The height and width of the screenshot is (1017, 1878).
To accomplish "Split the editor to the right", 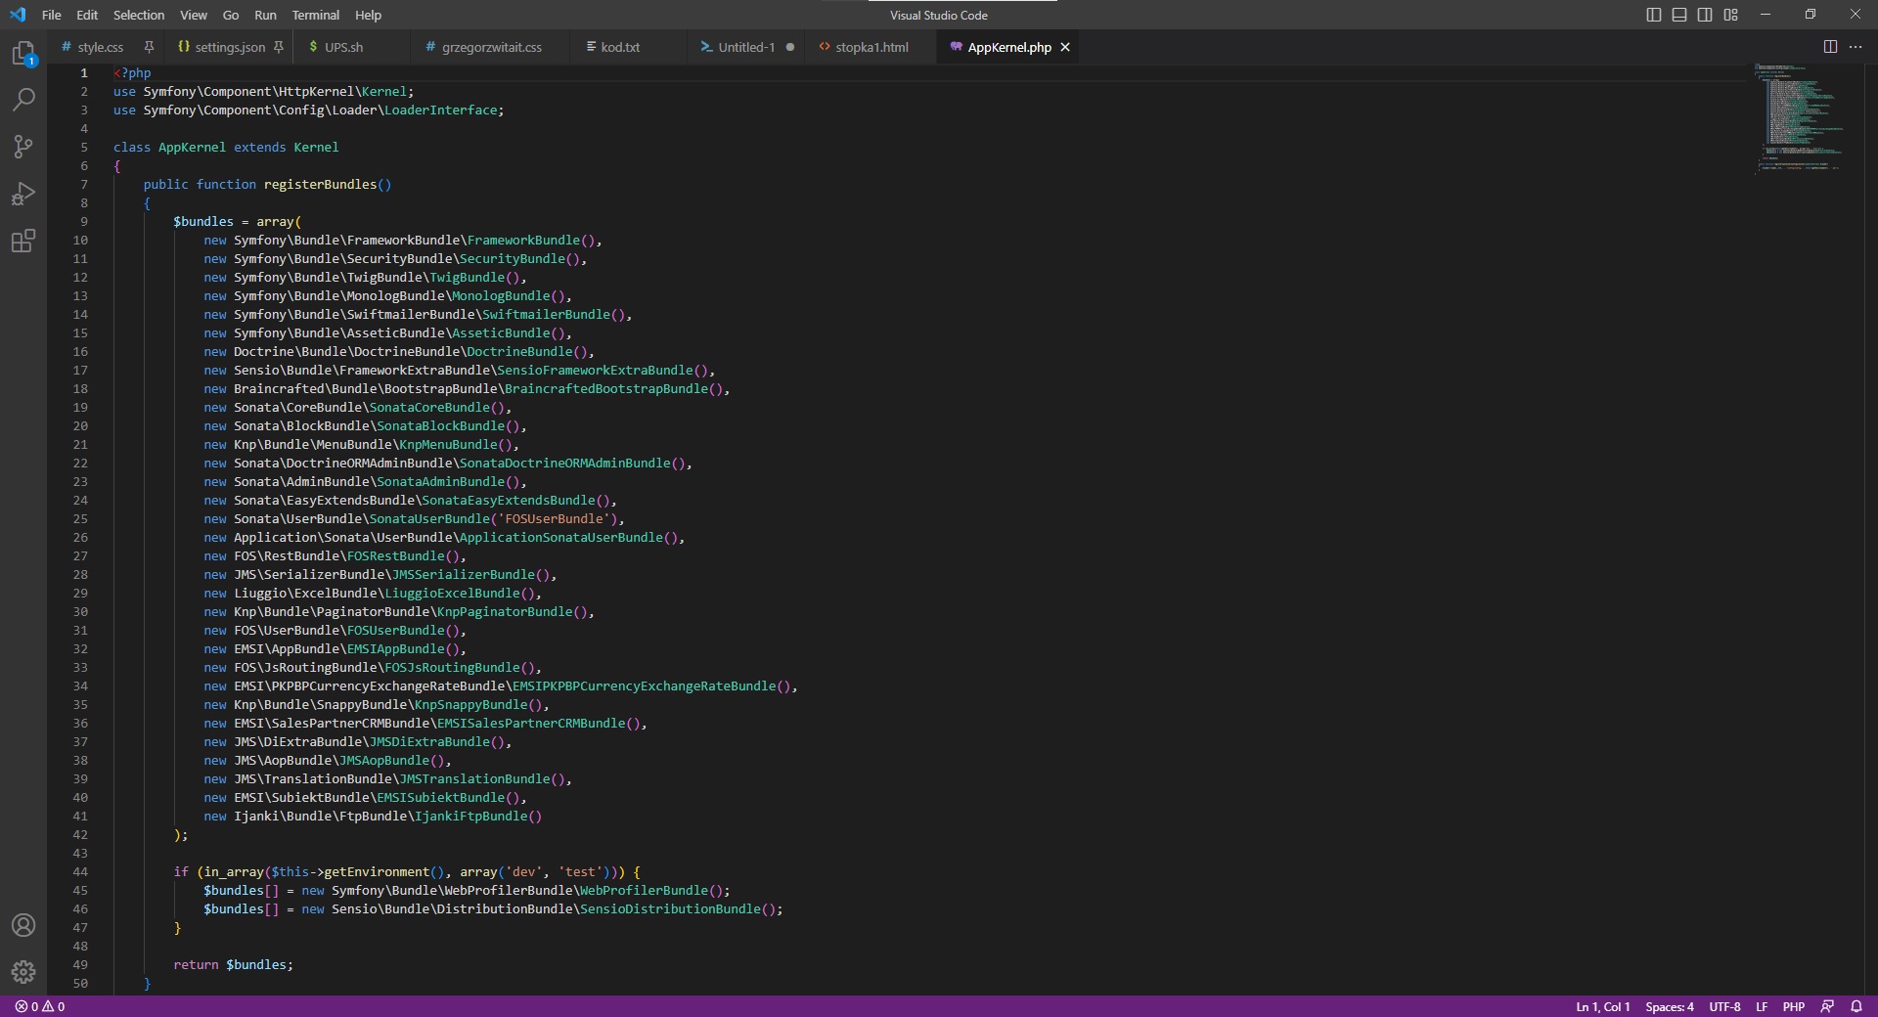I will point(1830,47).
